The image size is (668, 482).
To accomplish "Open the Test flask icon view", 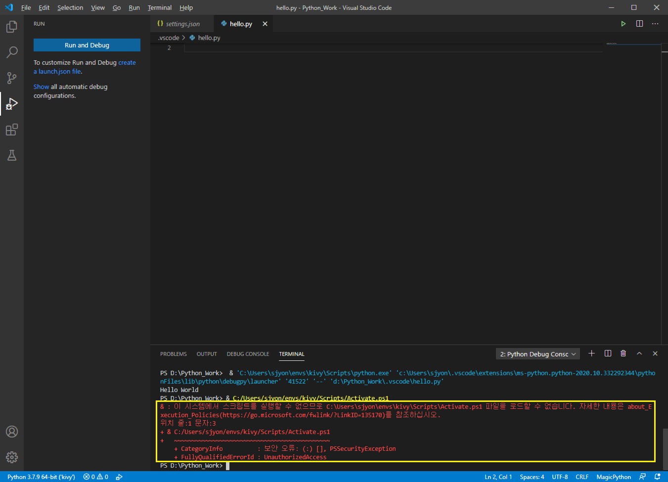I will tap(12, 155).
